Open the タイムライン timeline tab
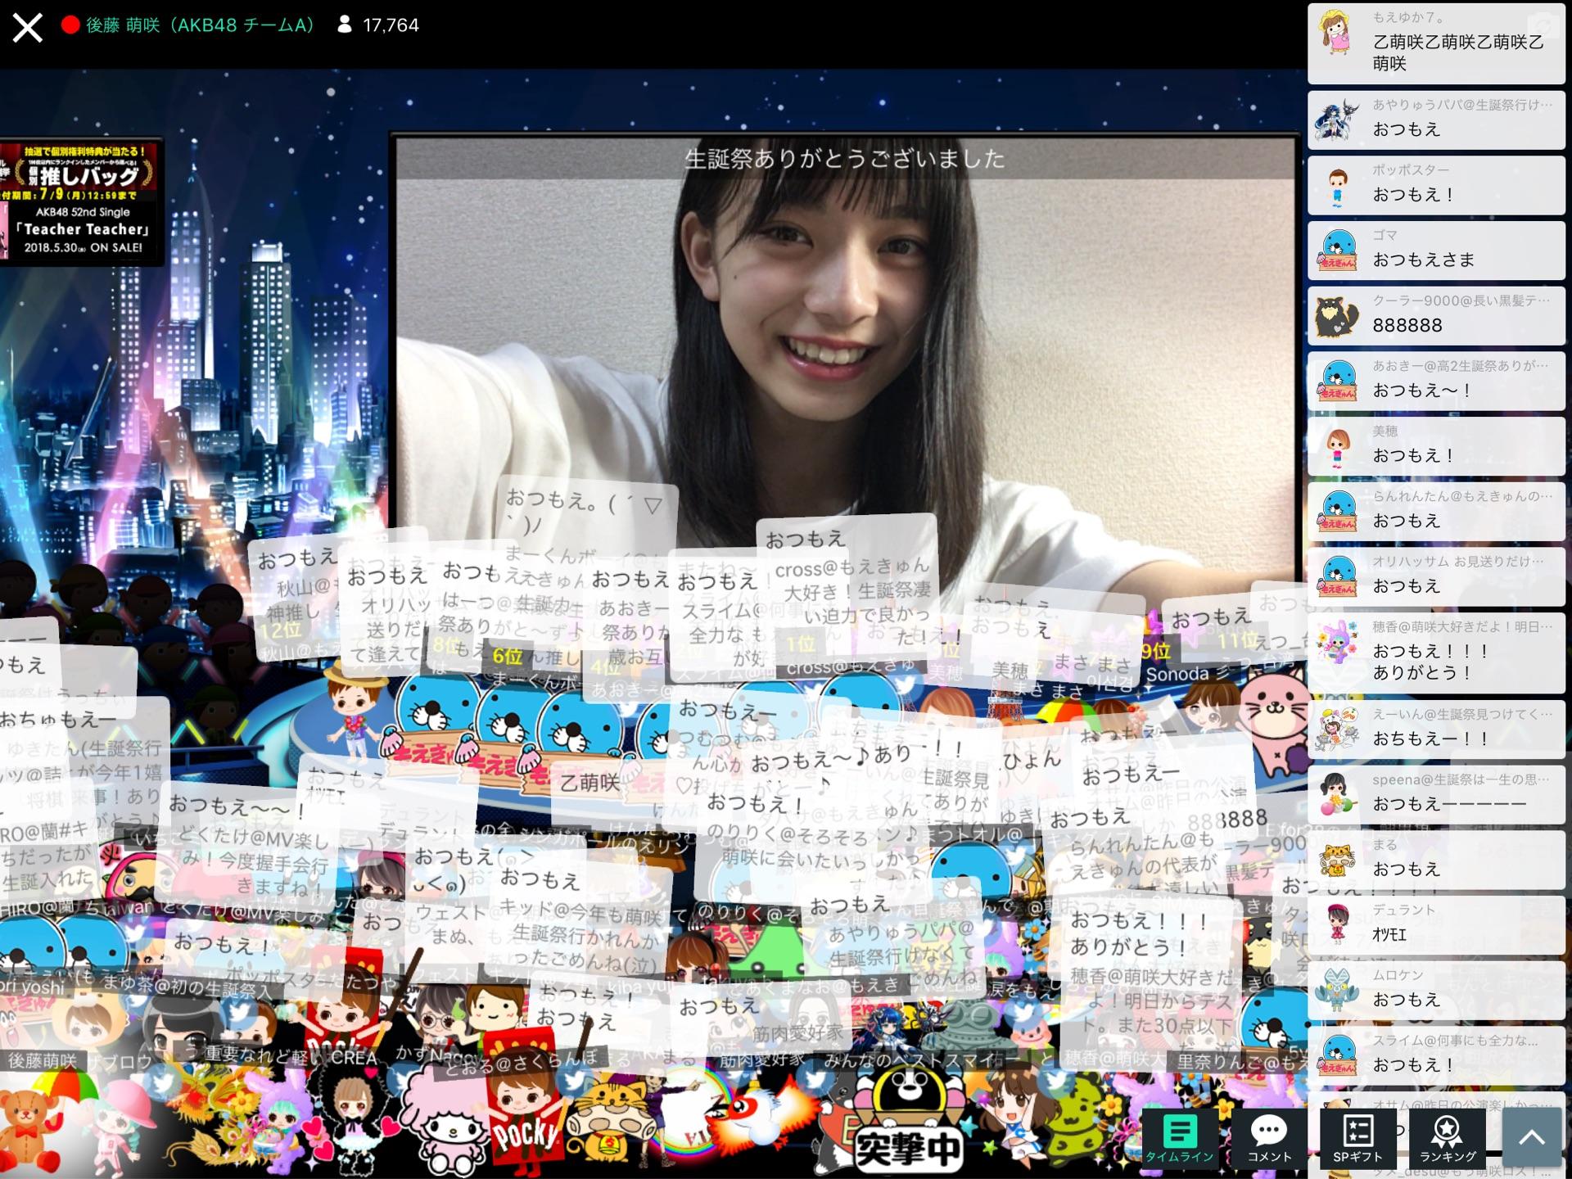 click(1179, 1139)
